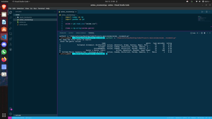Click the remote window indicator in status bar
The width and height of the screenshot is (212, 119).
pos(10,118)
